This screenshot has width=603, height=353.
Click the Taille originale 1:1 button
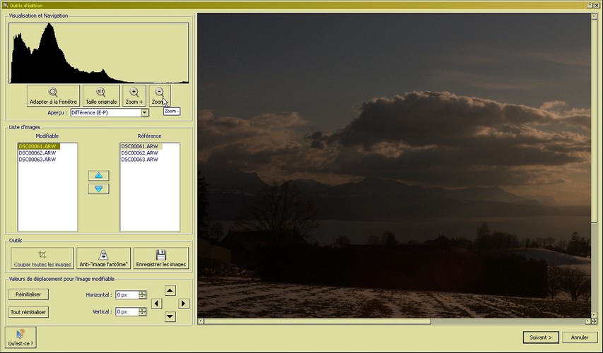click(x=101, y=96)
